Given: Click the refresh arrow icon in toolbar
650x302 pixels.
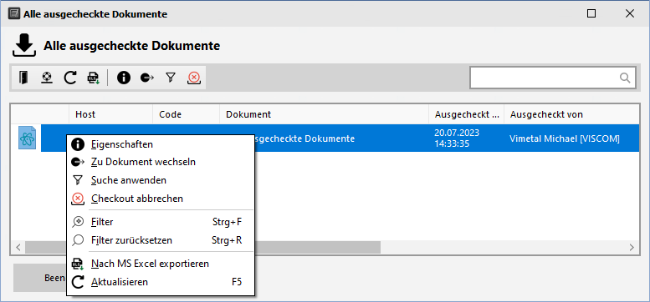Looking at the screenshot, I should pyautogui.click(x=70, y=78).
